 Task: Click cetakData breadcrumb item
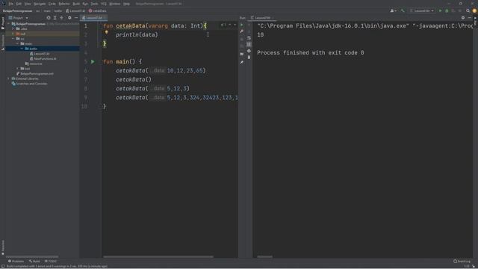pos(98,10)
